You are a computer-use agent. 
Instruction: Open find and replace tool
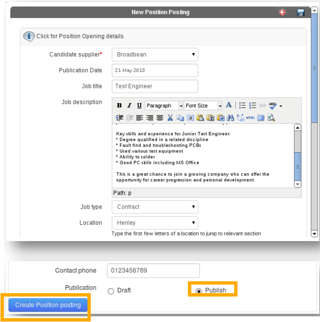point(241,118)
